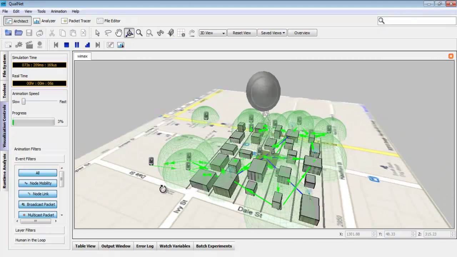
Task: Toggle the Node Link filter
Action: (x=37, y=194)
